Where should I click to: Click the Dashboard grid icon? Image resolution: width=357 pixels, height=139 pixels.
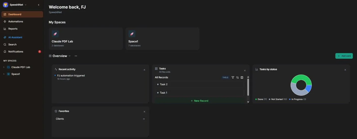coord(5,14)
